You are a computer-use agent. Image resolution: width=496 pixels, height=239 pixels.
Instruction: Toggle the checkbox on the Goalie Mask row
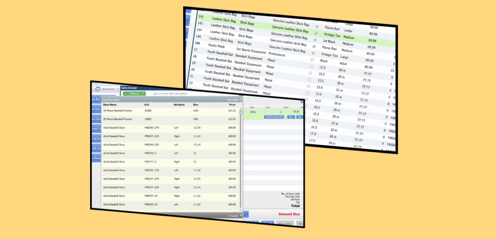tap(314, 47)
